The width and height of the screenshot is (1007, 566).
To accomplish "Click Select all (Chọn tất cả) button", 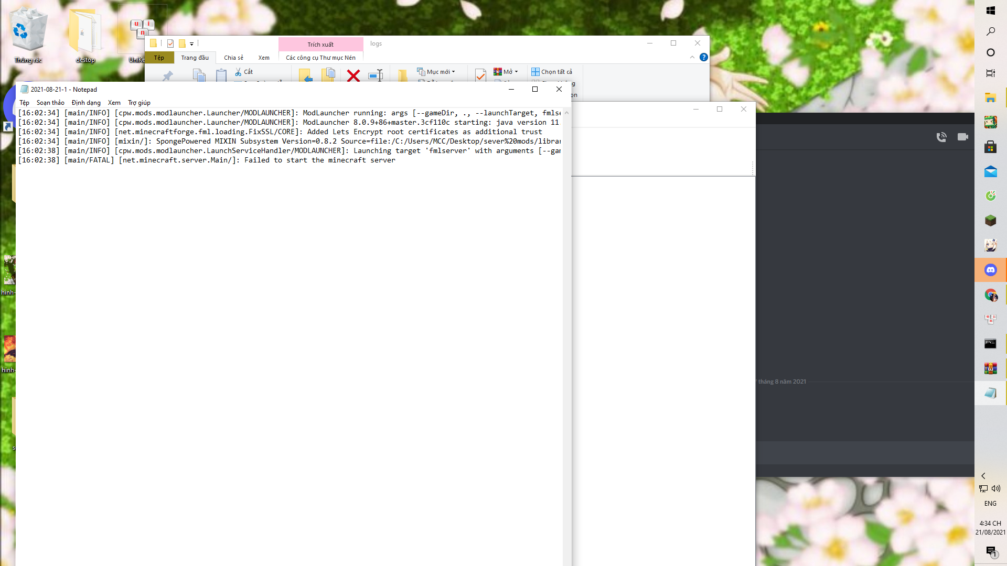I will tap(552, 72).
